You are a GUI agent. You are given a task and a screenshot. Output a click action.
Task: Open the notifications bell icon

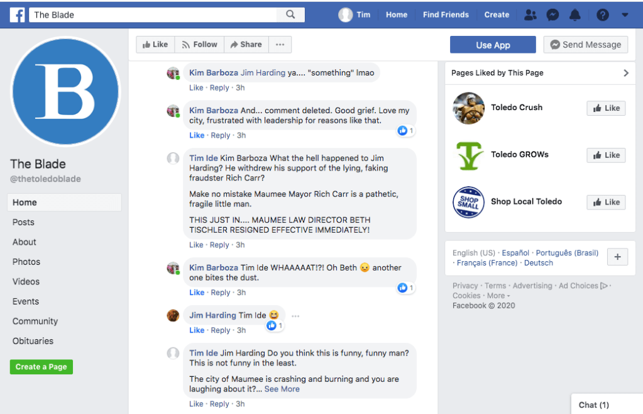[574, 14]
